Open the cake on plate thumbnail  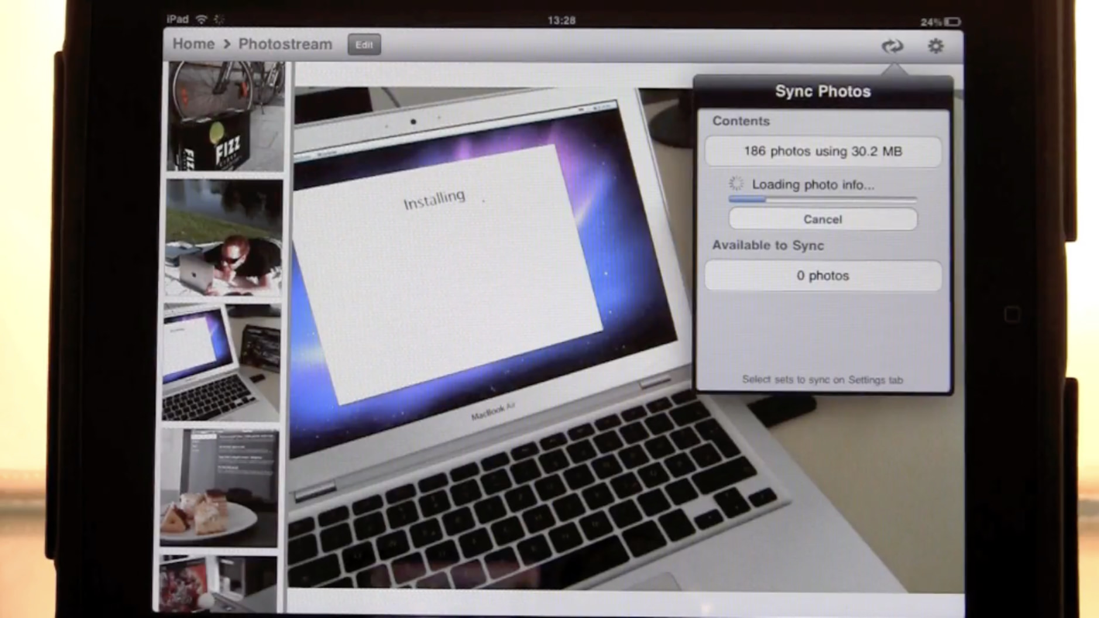[x=219, y=487]
